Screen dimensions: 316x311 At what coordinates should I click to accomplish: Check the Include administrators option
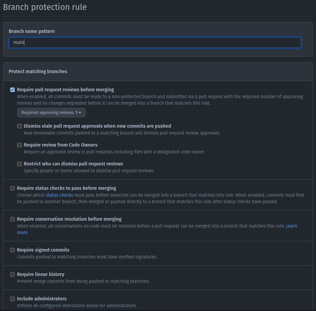[x=12, y=299]
